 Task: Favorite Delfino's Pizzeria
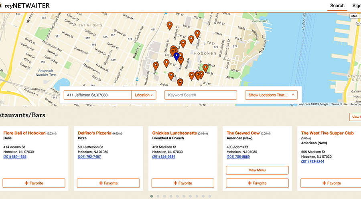[108, 183]
